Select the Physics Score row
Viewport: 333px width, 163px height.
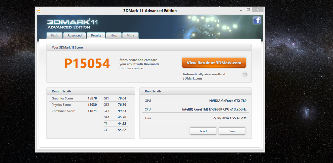(74, 105)
